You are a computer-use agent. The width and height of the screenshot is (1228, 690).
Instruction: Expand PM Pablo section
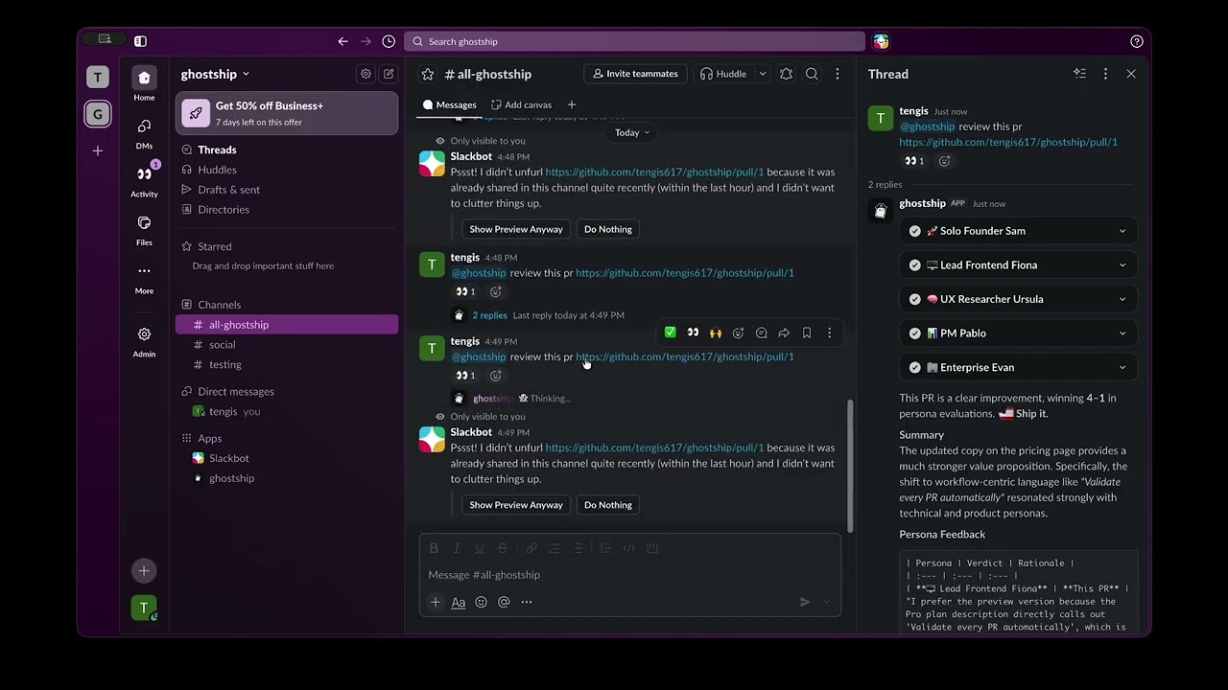click(x=1019, y=333)
